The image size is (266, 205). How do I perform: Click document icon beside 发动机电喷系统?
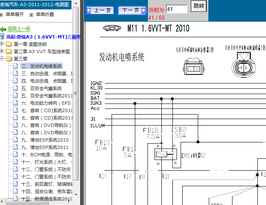(15, 66)
